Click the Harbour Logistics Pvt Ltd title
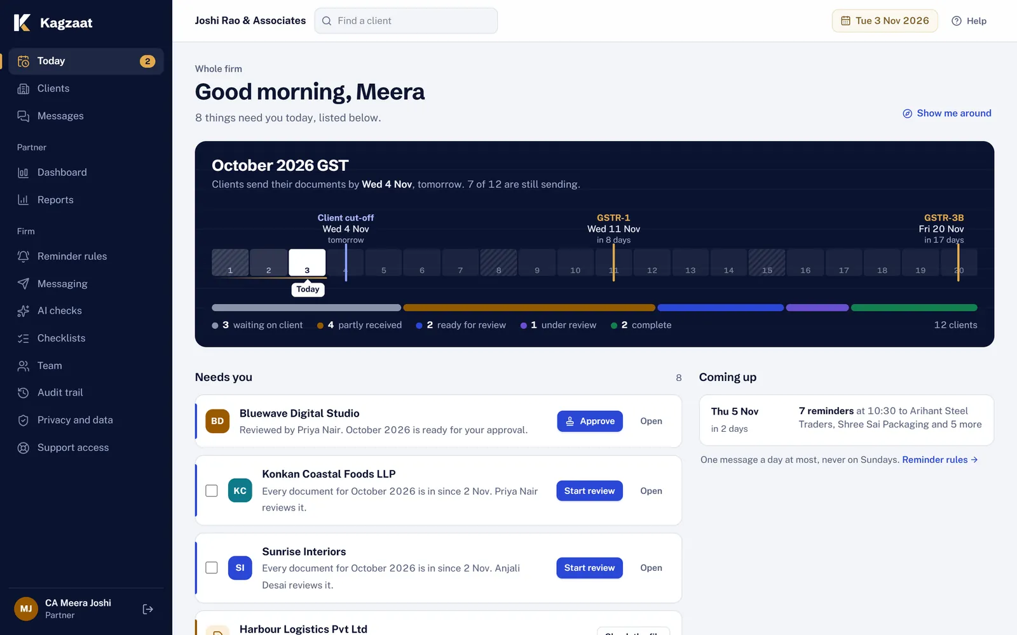Image resolution: width=1017 pixels, height=635 pixels. [x=303, y=629]
